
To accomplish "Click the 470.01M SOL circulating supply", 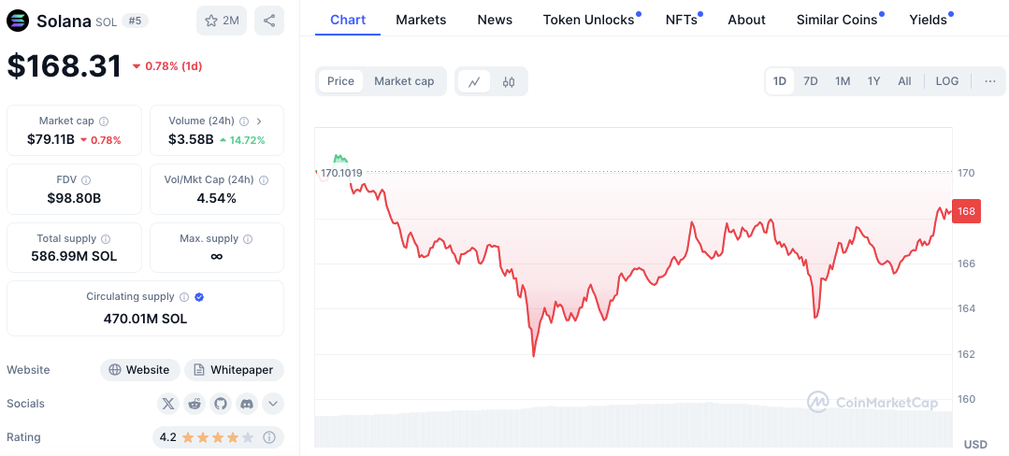I will point(146,319).
